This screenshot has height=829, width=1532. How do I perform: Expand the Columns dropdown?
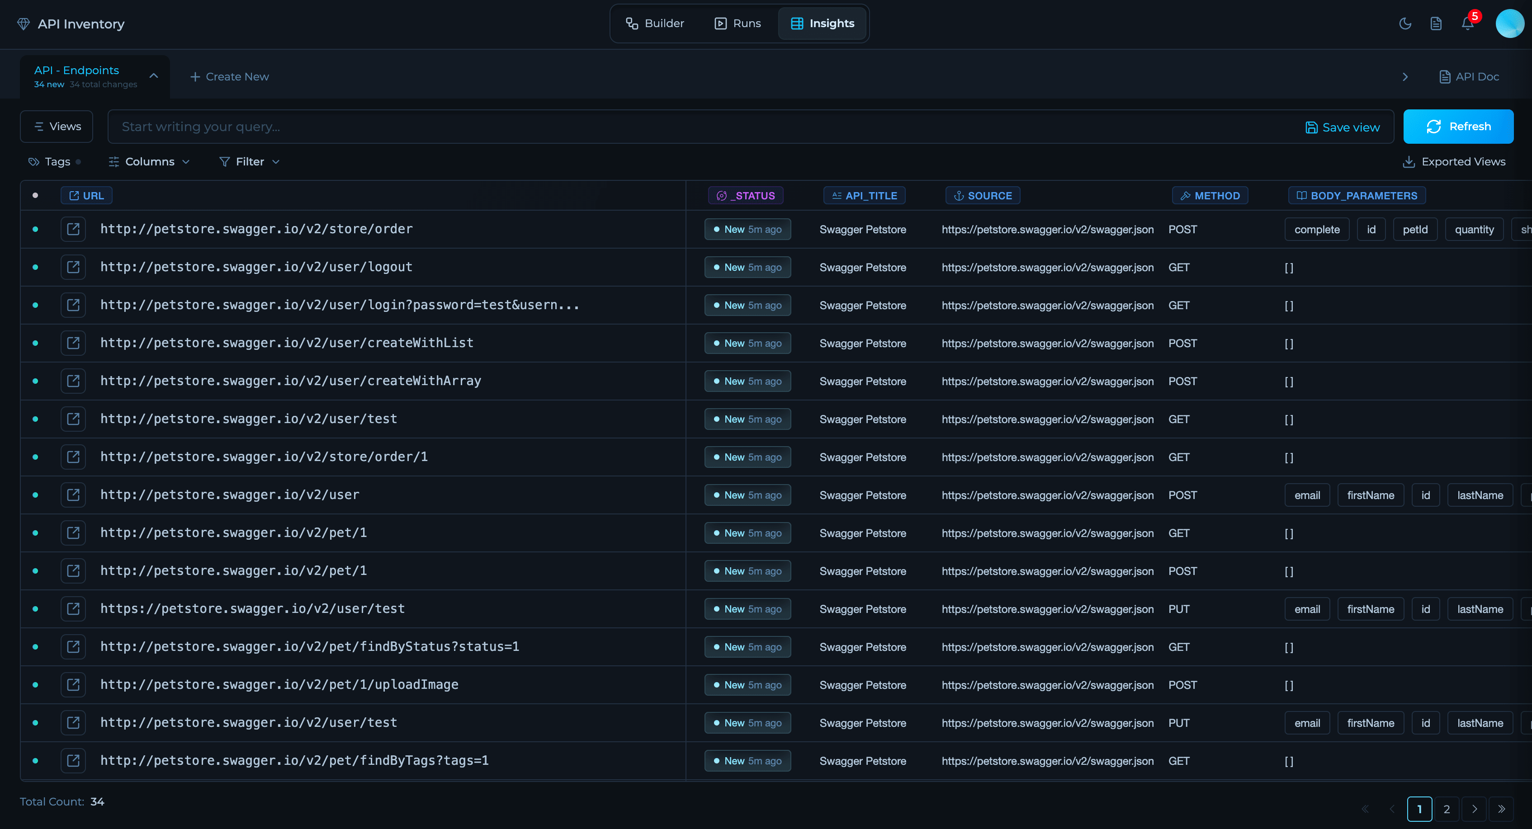149,162
